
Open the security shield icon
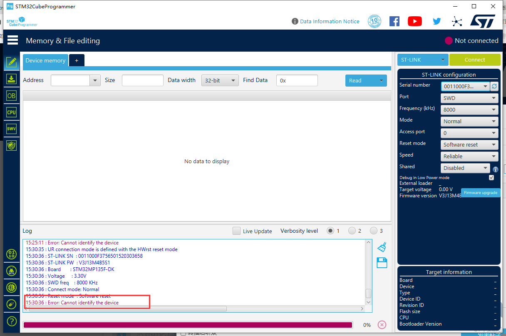11,145
